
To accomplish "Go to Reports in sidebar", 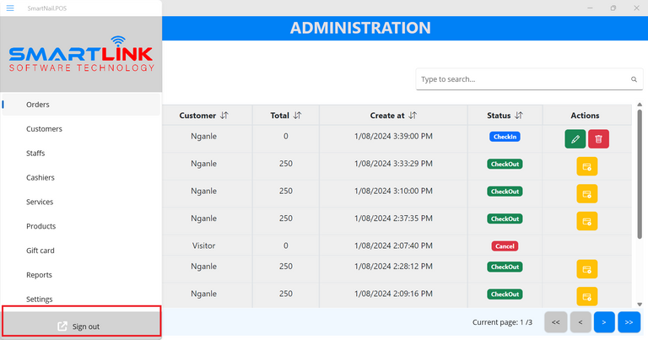I will (x=39, y=275).
